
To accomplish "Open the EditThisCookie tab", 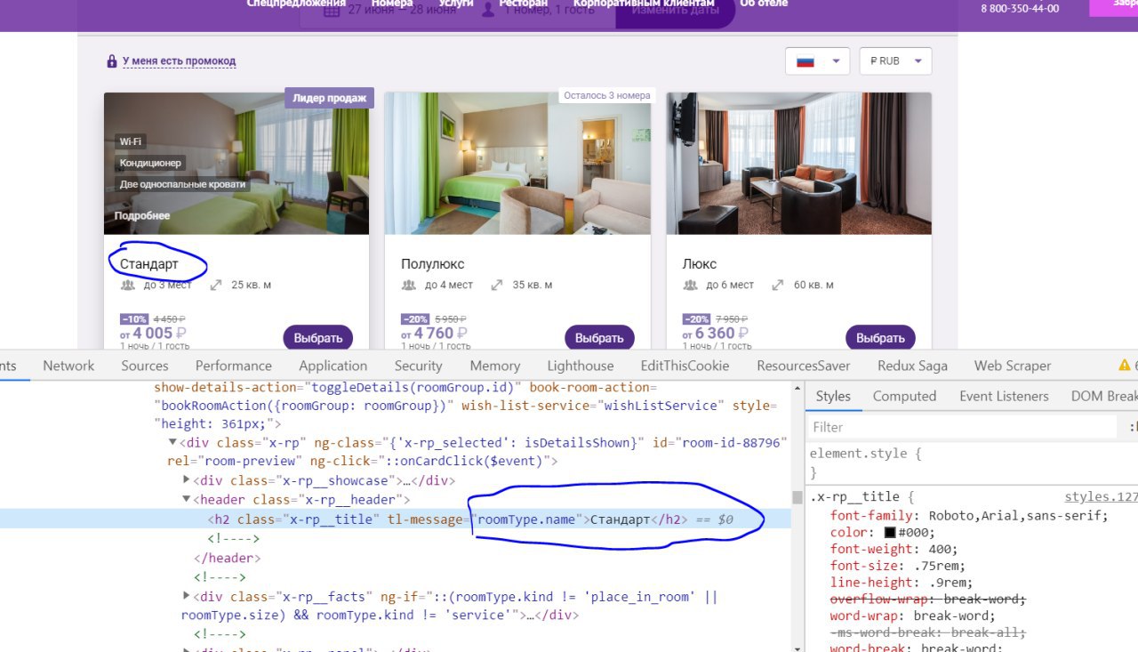I will pos(685,366).
